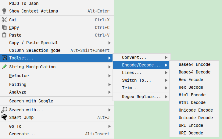The width and height of the screenshot is (222, 139).
Task: Click the scissors Cut icon
Action: coord(4,20)
